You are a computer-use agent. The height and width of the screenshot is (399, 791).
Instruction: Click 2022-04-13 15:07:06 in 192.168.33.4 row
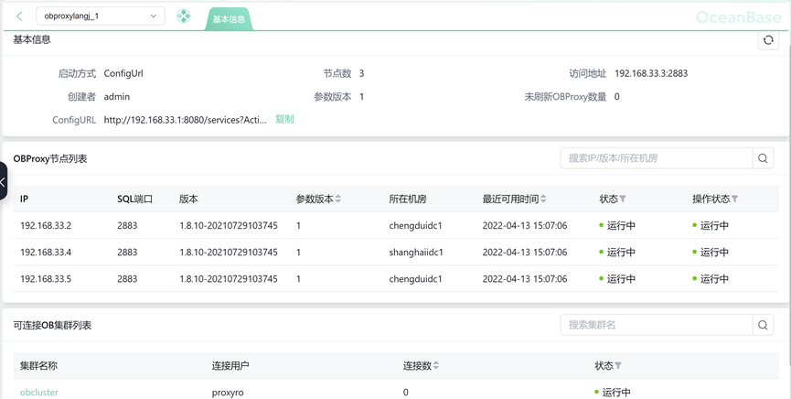(525, 252)
